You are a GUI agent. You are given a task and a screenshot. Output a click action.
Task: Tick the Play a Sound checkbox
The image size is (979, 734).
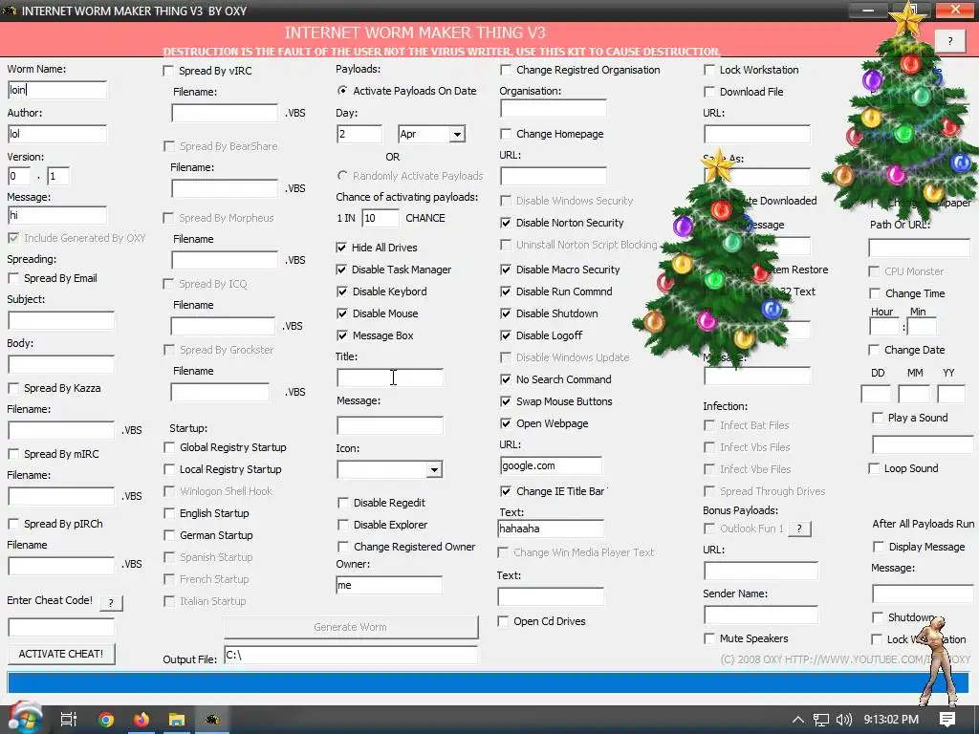tap(878, 419)
